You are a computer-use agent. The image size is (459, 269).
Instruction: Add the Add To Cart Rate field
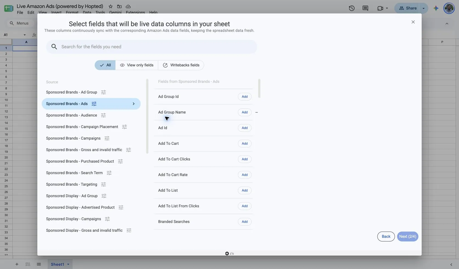pos(245,175)
